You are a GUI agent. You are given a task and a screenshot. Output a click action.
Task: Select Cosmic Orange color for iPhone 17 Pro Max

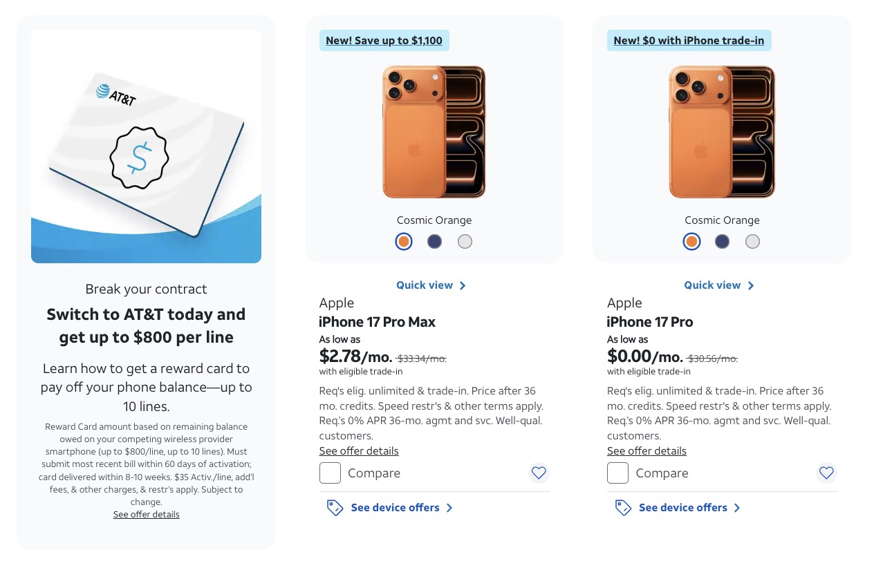404,241
